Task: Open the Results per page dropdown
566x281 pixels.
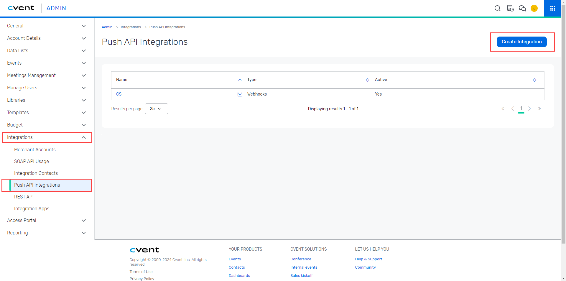Action: click(156, 109)
